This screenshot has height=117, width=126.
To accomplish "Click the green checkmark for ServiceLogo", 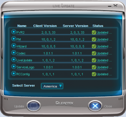I will tap(94, 67).
